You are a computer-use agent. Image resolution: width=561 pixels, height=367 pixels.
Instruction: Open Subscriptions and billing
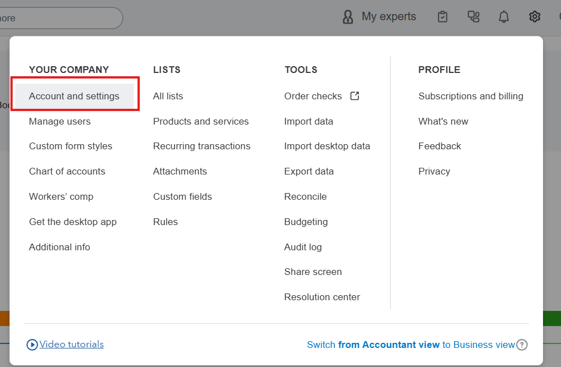coord(470,96)
